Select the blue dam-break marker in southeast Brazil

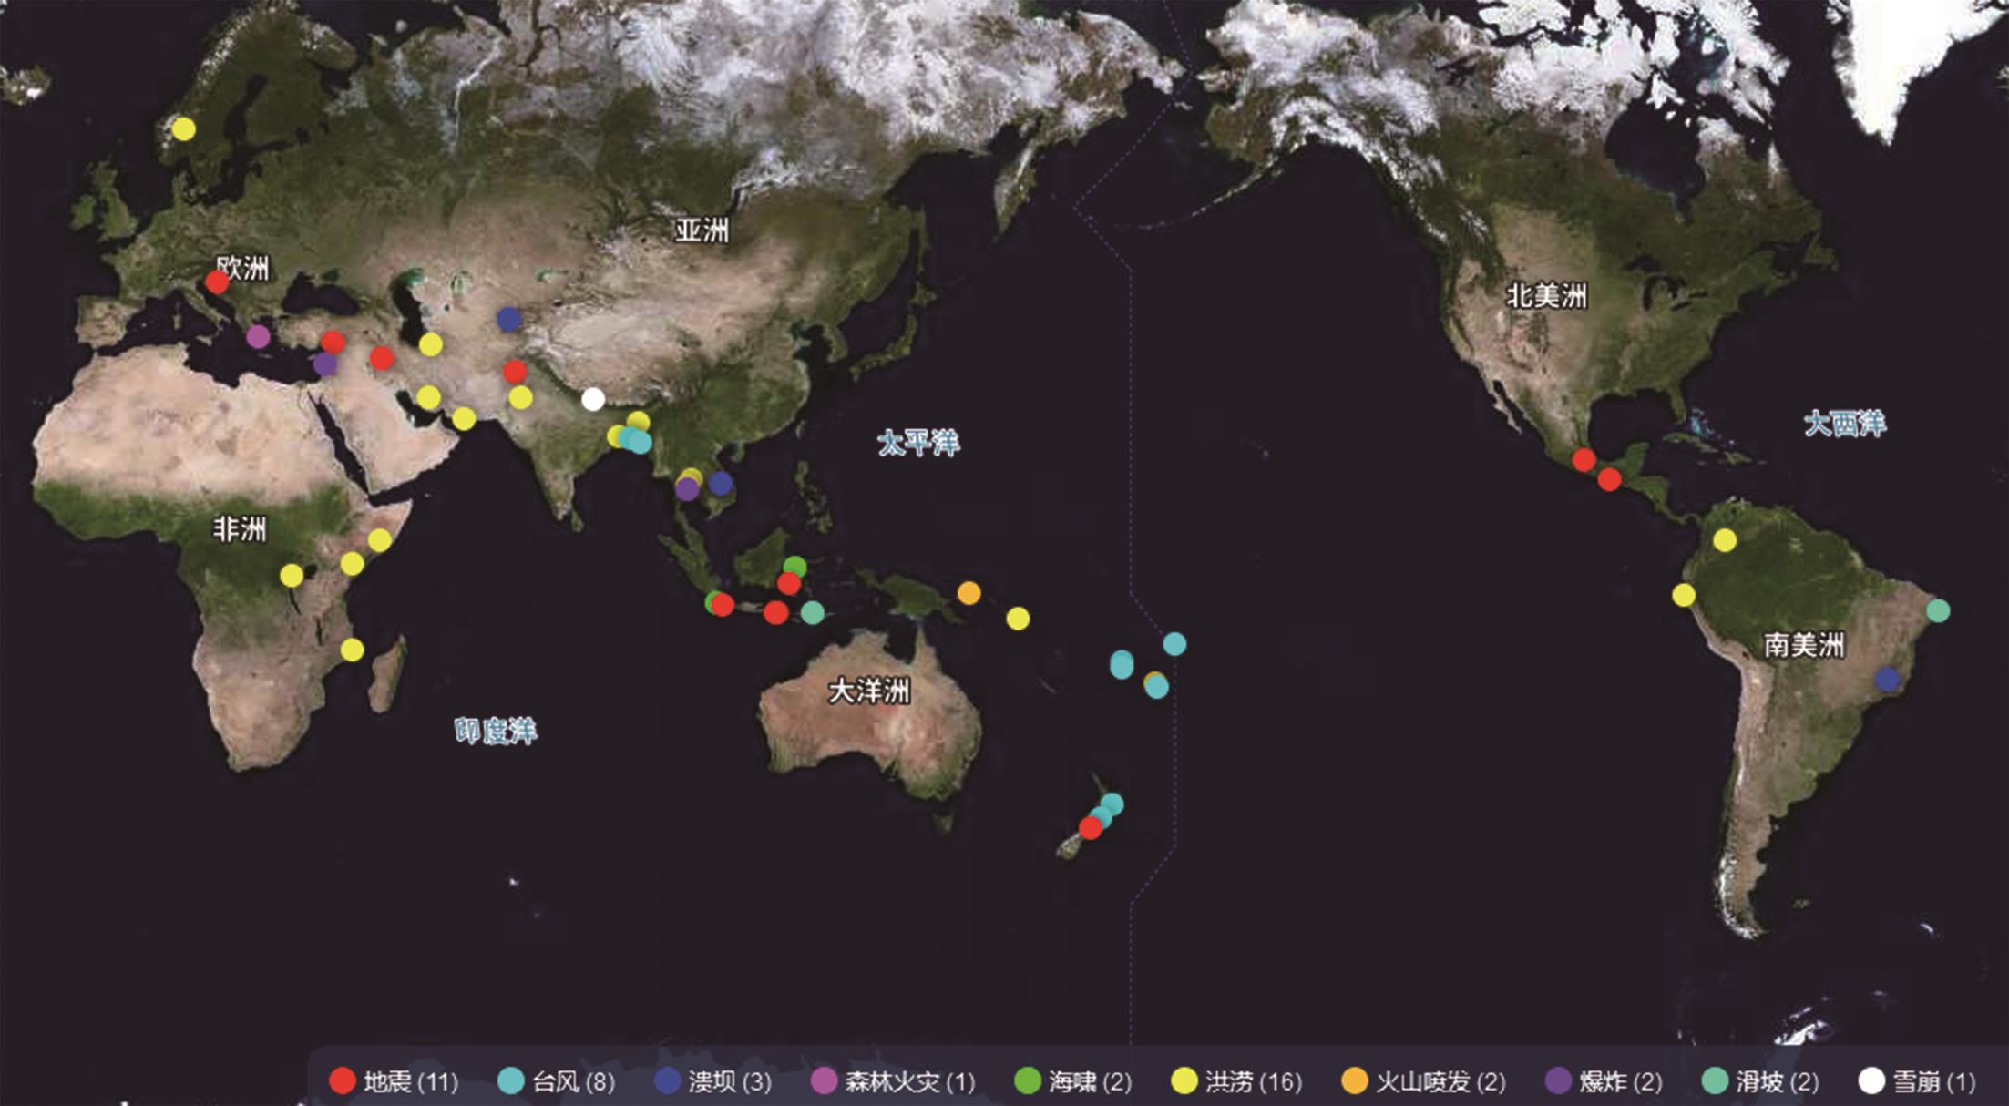(1887, 679)
